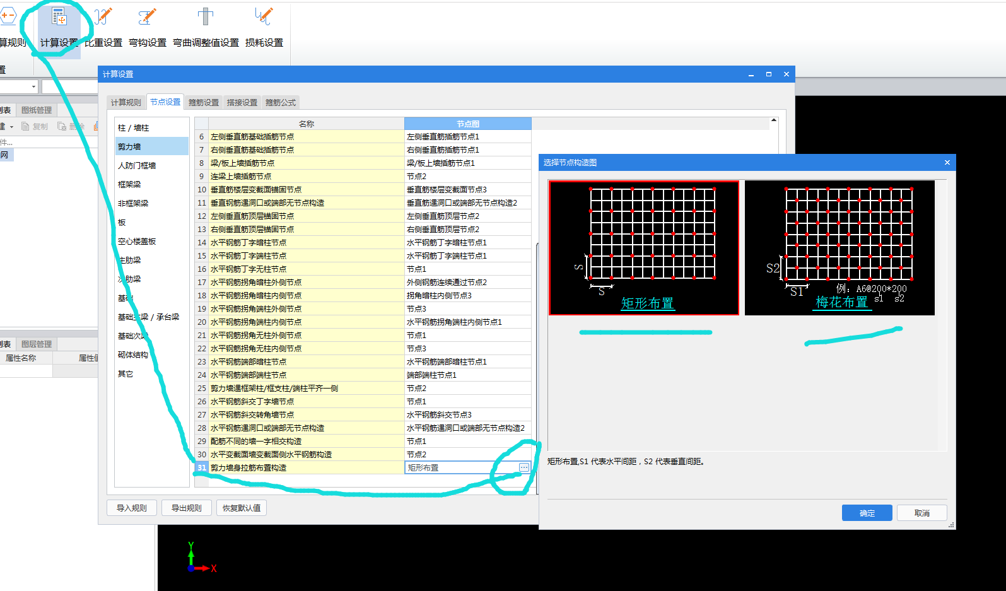Click the ellipsis button in row 31
1006x591 pixels.
[x=524, y=467]
